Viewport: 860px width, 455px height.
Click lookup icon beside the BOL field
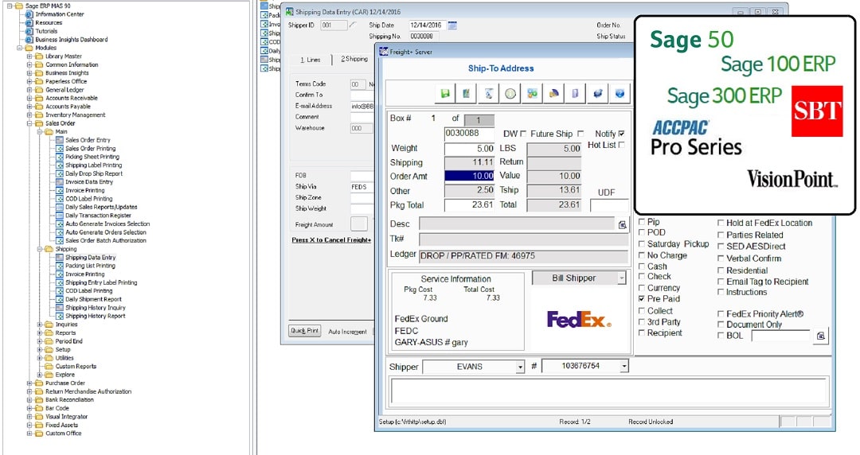tap(820, 336)
